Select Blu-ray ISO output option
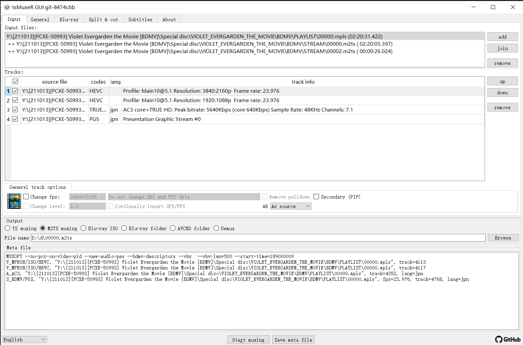Image resolution: width=523 pixels, height=345 pixels. [x=83, y=228]
